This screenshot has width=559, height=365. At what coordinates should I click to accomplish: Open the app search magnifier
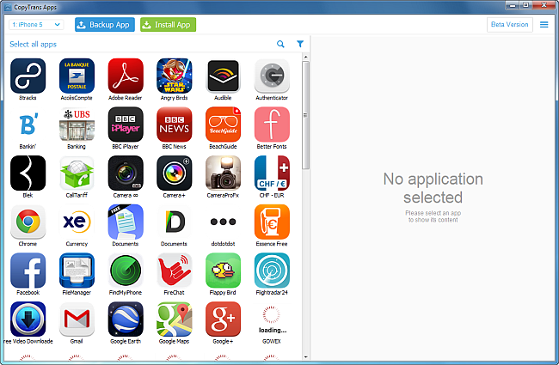point(280,44)
